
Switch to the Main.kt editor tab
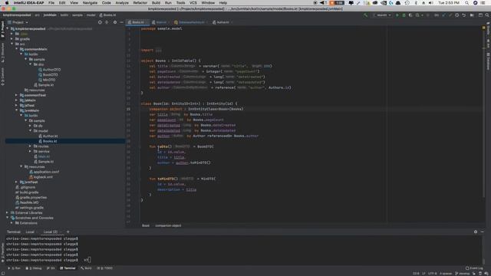tap(160, 22)
